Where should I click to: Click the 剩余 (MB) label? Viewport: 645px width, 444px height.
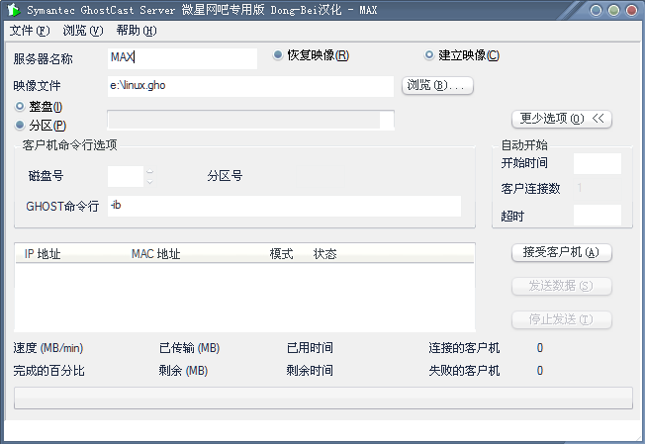click(x=183, y=371)
